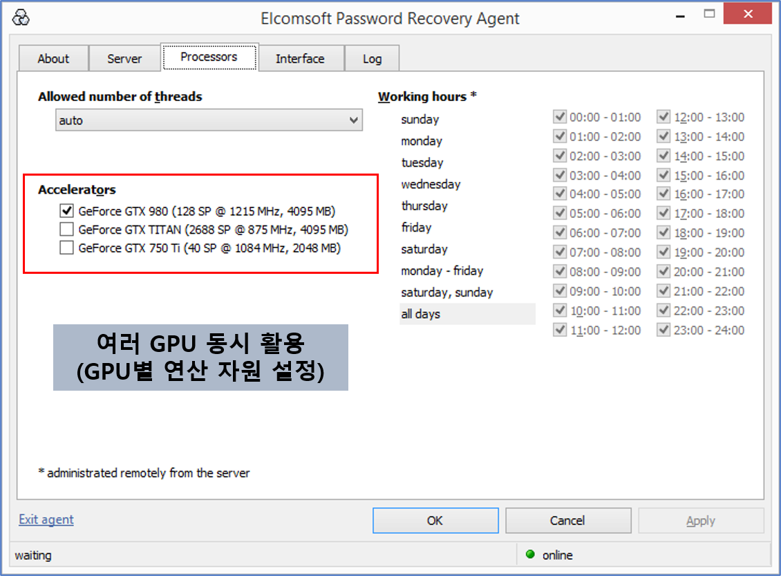Toggle the 09:00 - 10:00 working hour
Viewport: 781px width, 576px height.
click(560, 291)
